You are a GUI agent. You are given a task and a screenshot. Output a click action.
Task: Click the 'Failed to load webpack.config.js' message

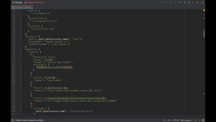tap(29, 120)
